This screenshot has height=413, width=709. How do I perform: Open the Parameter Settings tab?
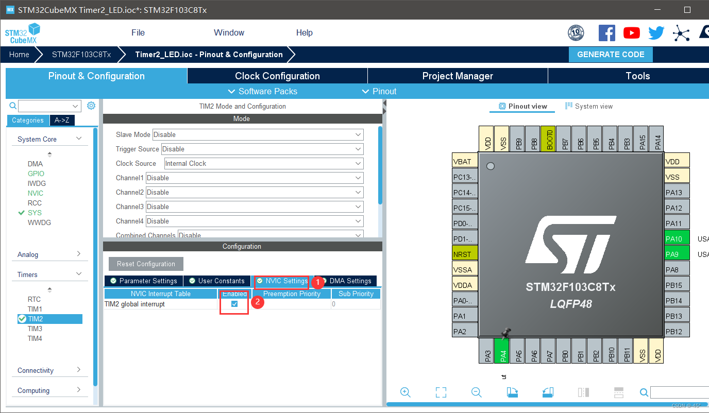point(143,281)
